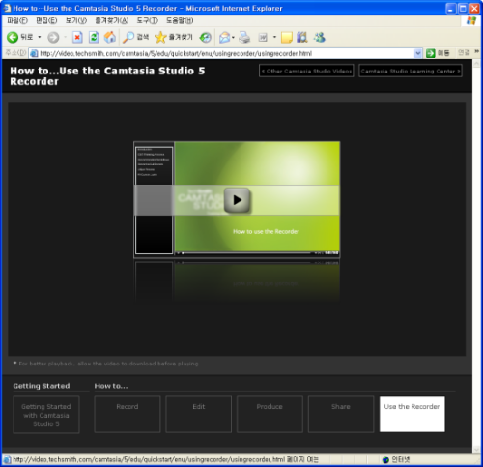Click the page scrollbar down arrow
The image size is (483, 467).
tap(476, 449)
